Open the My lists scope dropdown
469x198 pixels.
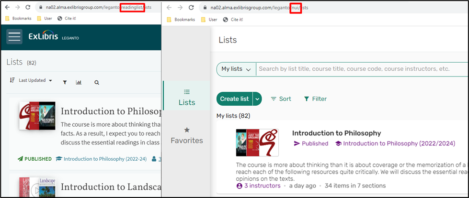[236, 69]
